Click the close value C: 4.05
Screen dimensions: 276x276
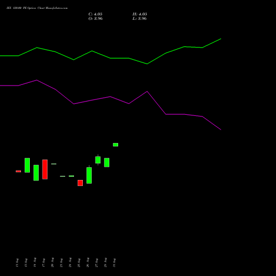click(x=95, y=14)
